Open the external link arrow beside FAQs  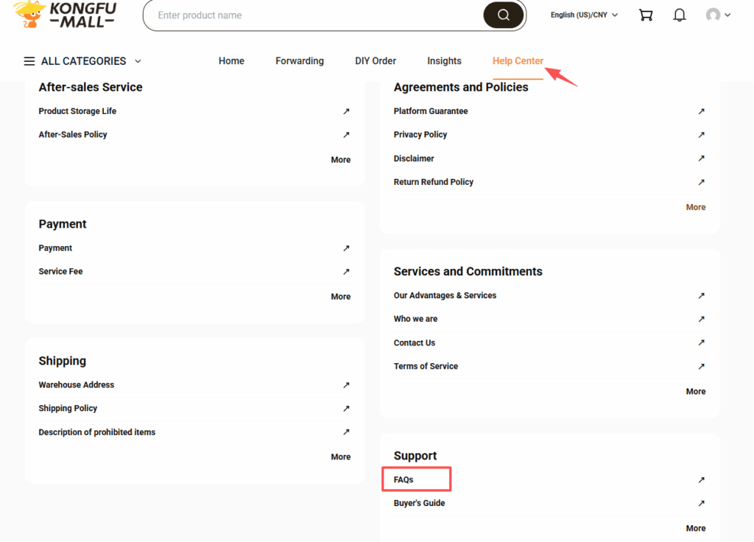(x=700, y=479)
